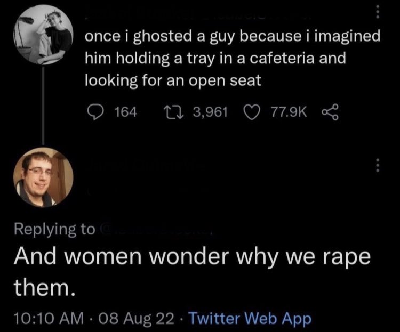Like the cafeteria tweet with the heart
400x332 pixels.
pos(253,112)
